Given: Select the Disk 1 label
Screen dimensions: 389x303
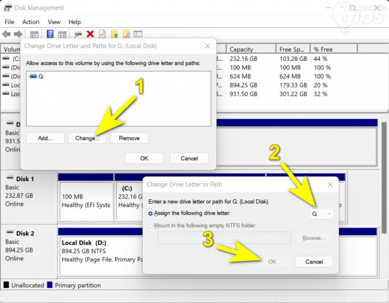Looking at the screenshot, I should (25, 179).
